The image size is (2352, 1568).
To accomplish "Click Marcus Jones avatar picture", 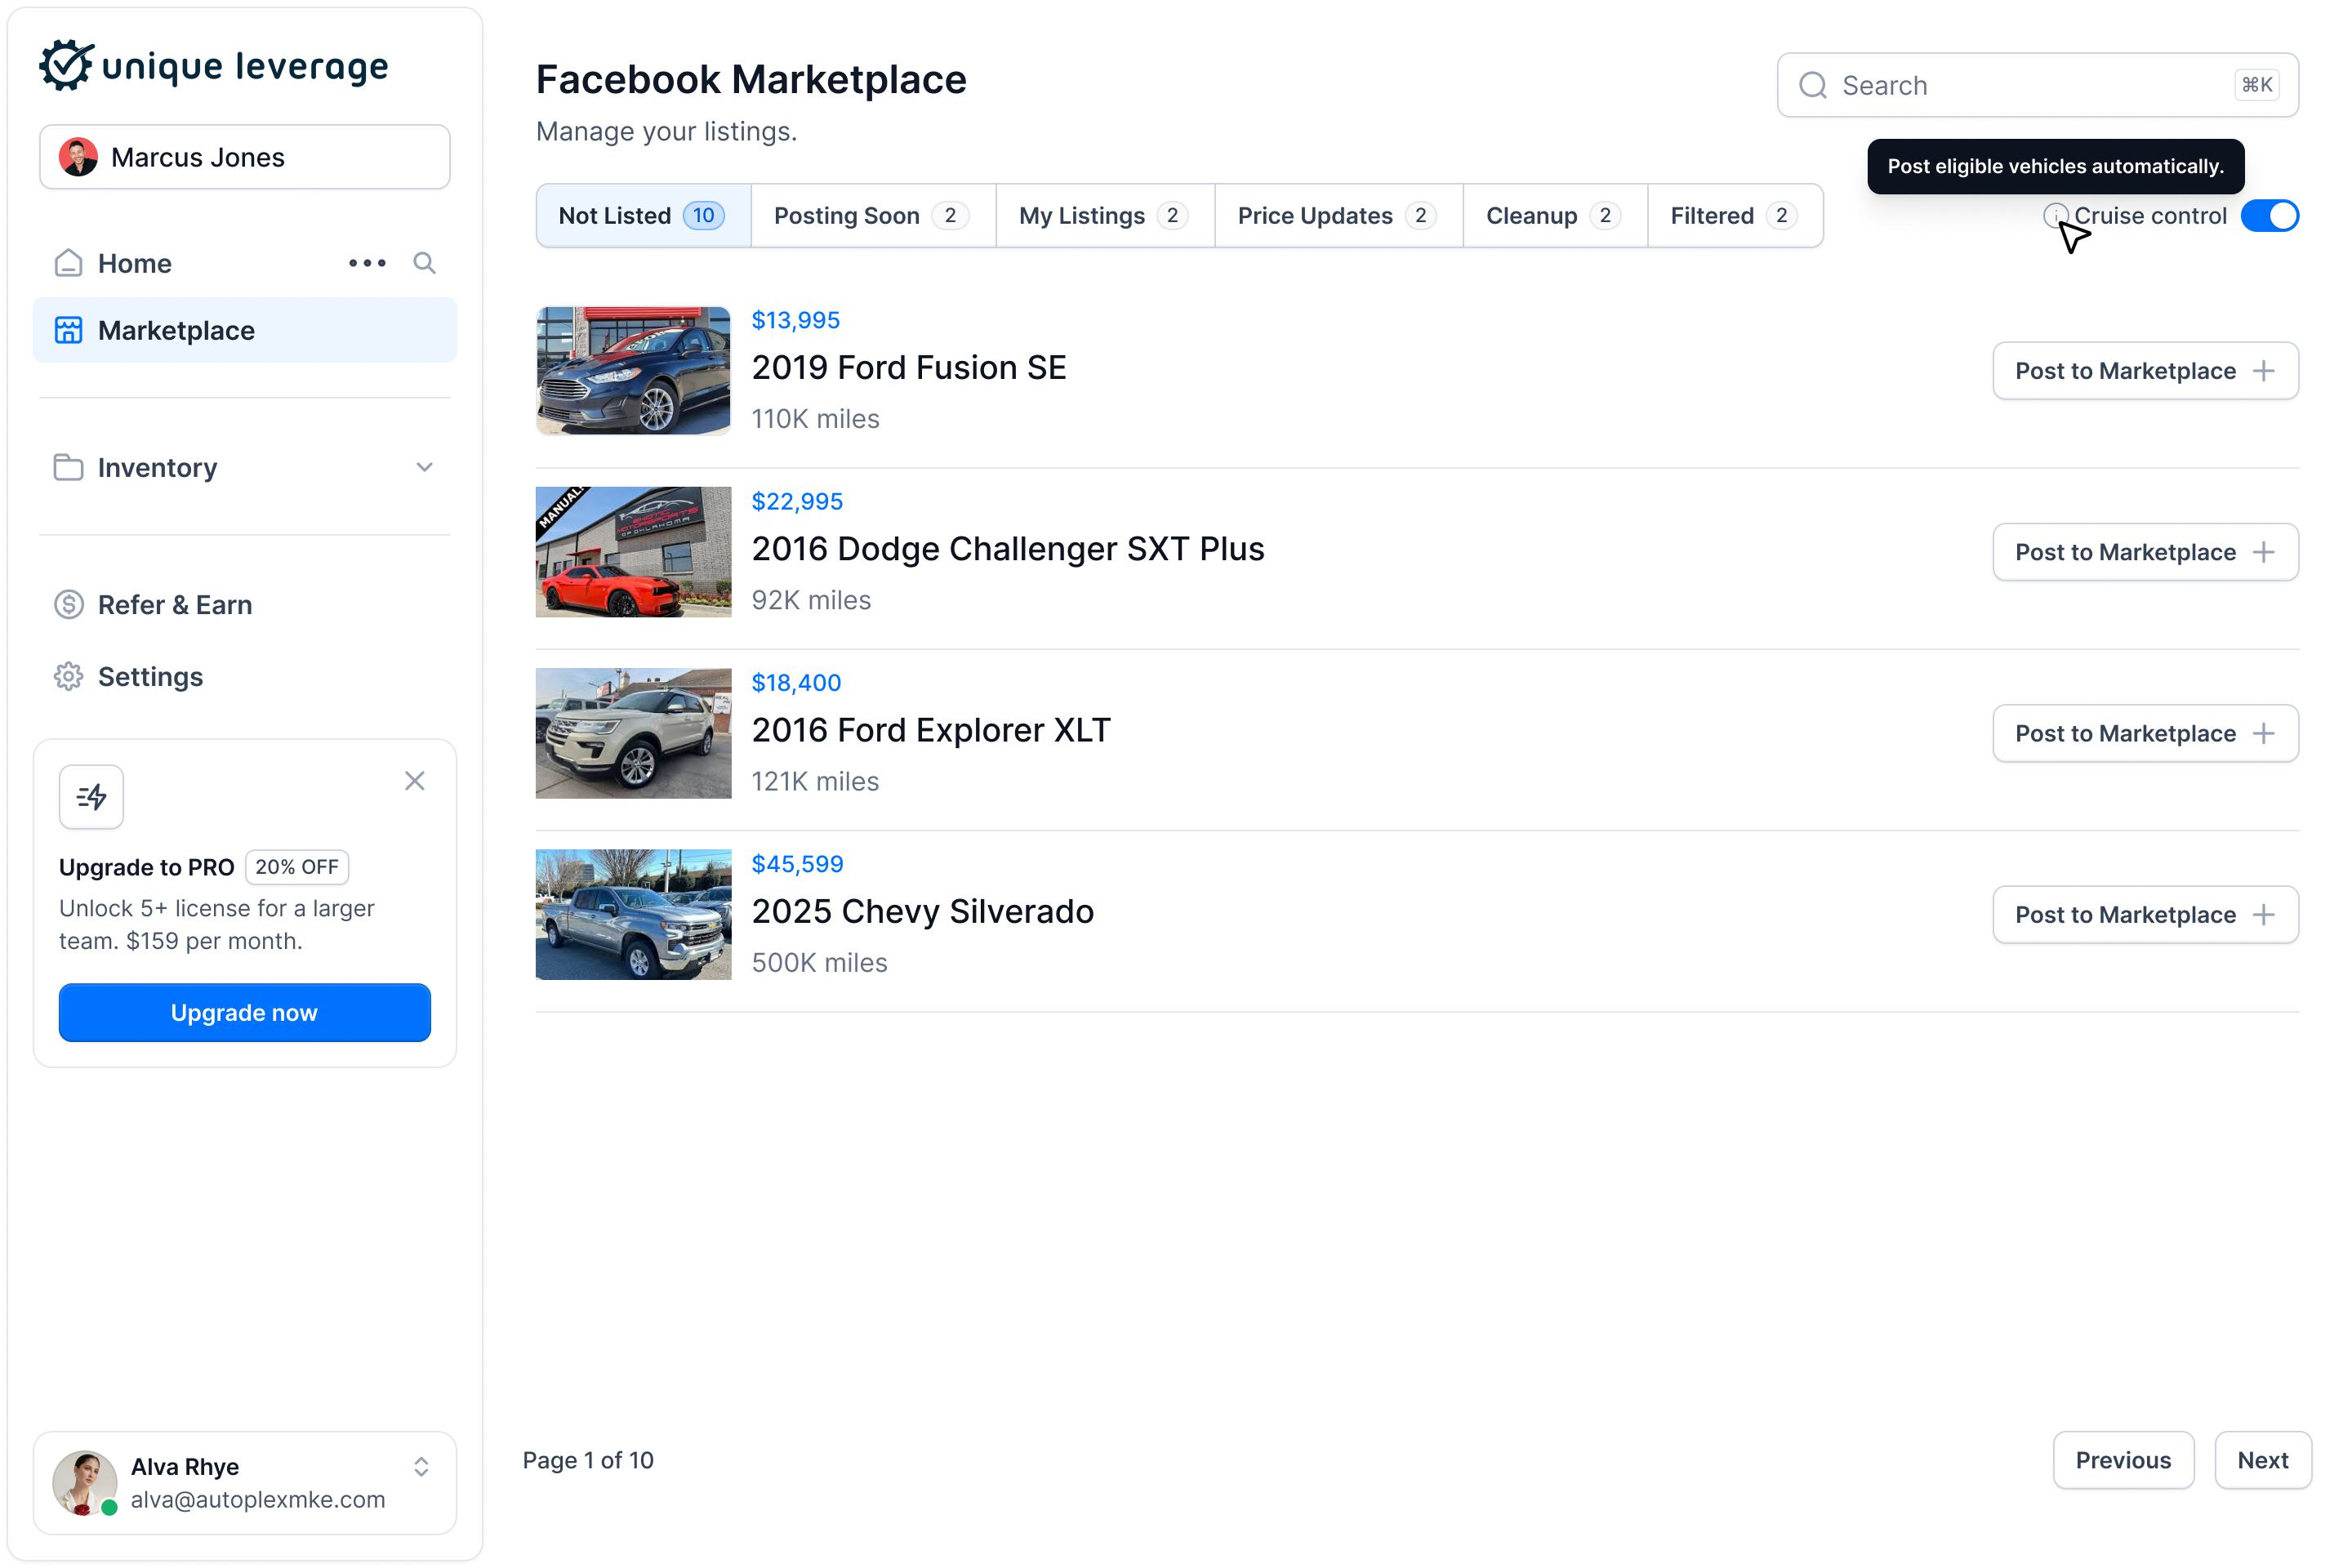I will [x=78, y=157].
